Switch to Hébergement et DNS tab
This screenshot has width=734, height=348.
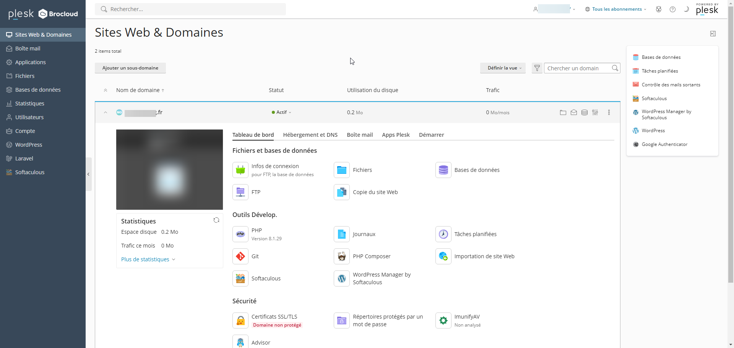click(310, 135)
